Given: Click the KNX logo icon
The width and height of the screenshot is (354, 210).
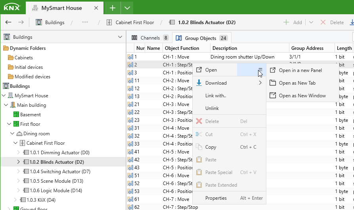Looking at the screenshot, I should tap(12, 8).
